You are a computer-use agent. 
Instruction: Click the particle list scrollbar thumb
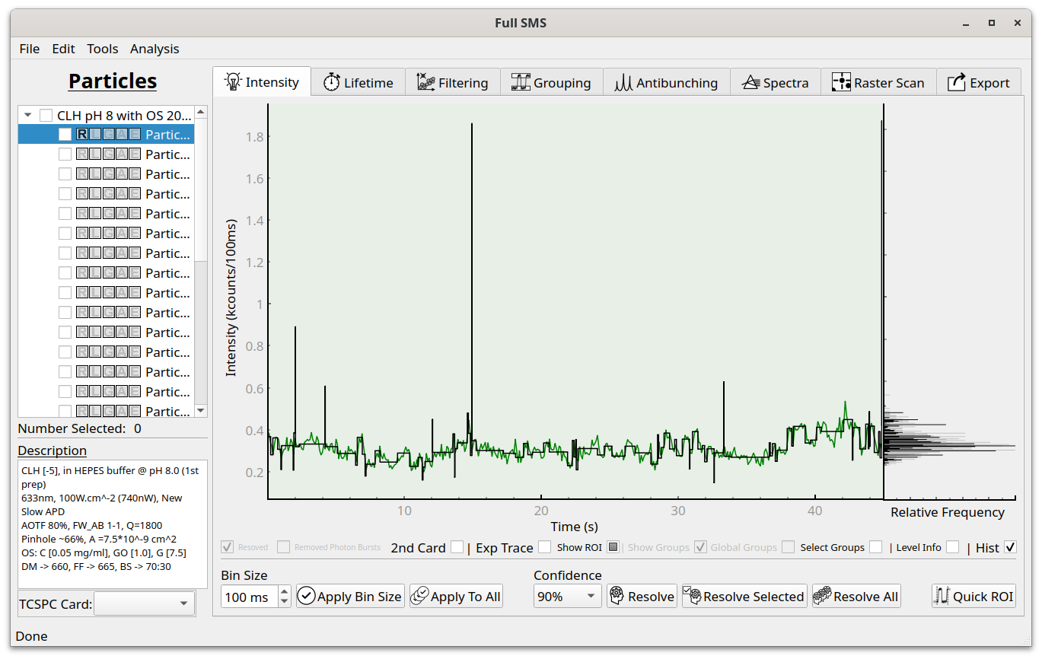pyautogui.click(x=201, y=189)
